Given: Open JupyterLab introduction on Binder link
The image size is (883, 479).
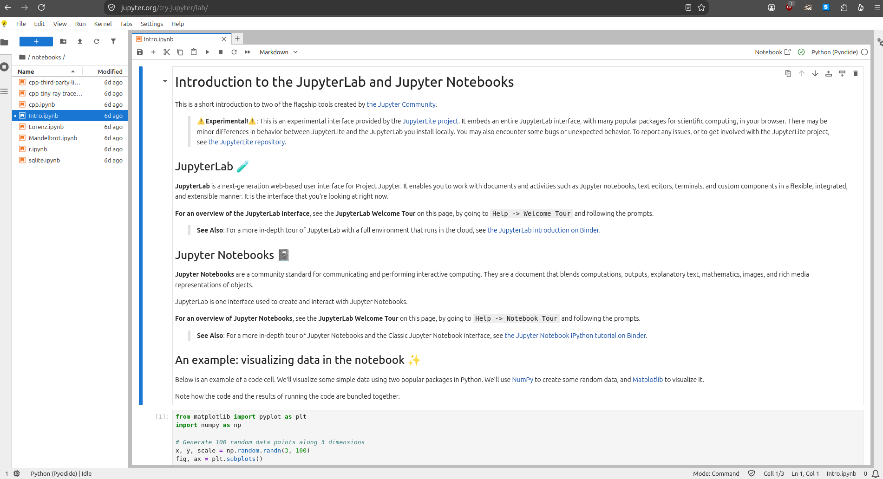Looking at the screenshot, I should [x=543, y=230].
